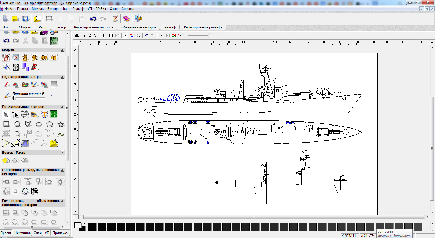The height and width of the screenshot is (238, 435).
Task: Collapse the Вектор - Растр section
Action: 62,153
